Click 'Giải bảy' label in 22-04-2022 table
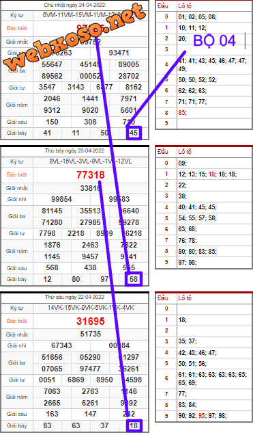 coord(17,425)
